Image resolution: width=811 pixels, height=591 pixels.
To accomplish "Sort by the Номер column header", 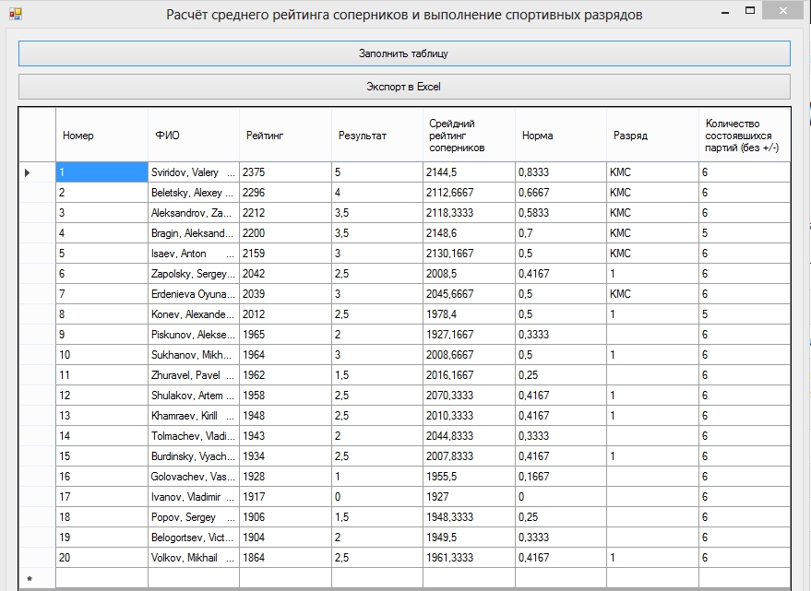I will [101, 135].
